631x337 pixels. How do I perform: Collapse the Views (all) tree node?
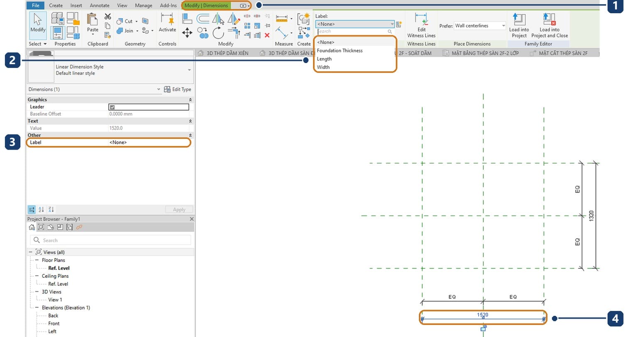click(x=30, y=252)
